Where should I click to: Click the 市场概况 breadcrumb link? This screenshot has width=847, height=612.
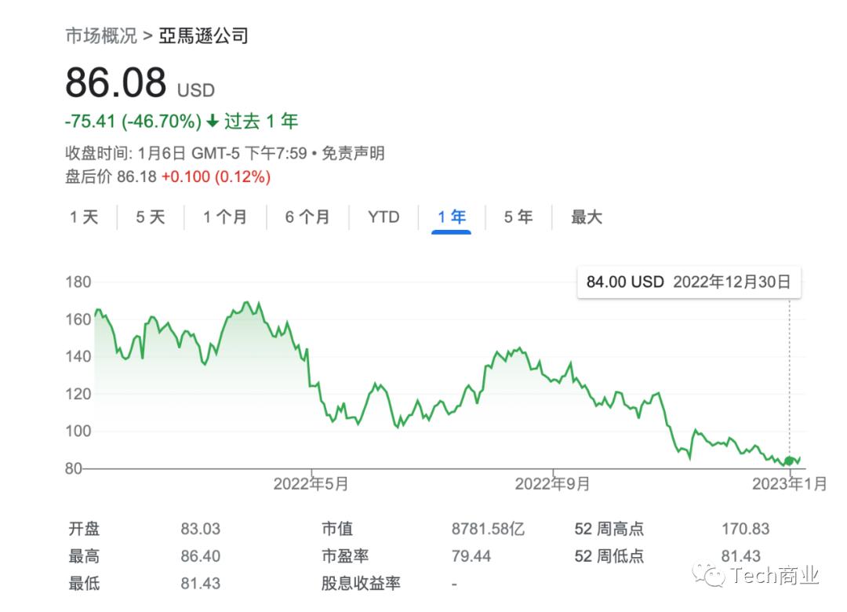point(100,35)
